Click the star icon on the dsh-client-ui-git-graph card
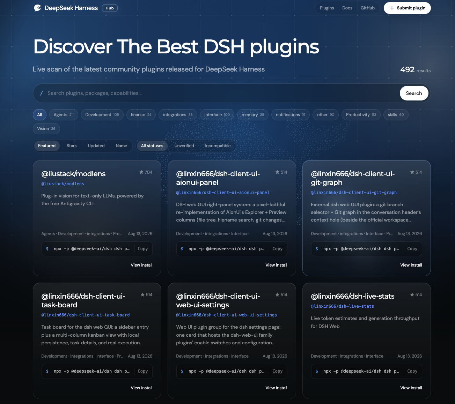The image size is (455, 404). click(x=412, y=172)
